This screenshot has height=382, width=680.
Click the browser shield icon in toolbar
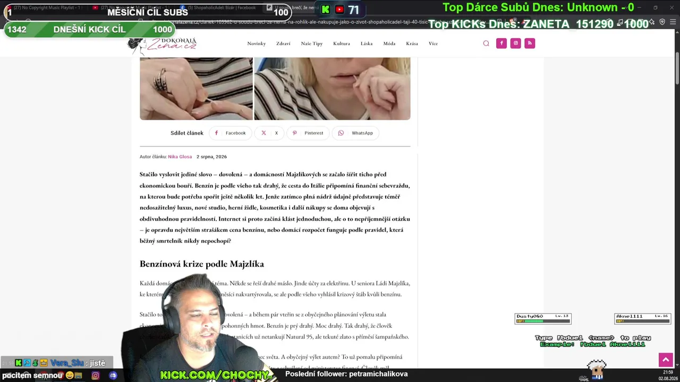(x=662, y=22)
